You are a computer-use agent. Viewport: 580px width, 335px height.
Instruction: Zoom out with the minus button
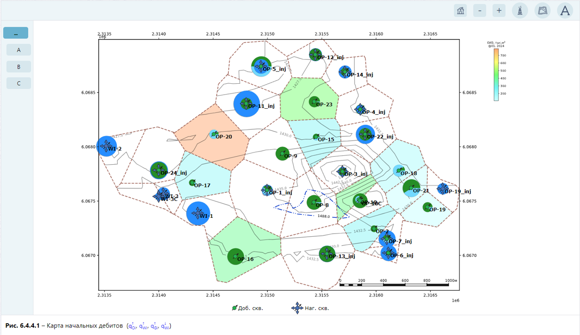coord(480,10)
